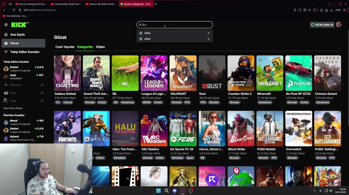Click the search magnifier icon in Ara field
The image size is (349, 195).
tap(140, 25)
